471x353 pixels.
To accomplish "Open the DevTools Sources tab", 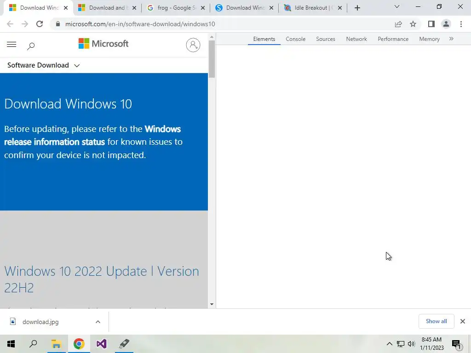I will tap(326, 39).
